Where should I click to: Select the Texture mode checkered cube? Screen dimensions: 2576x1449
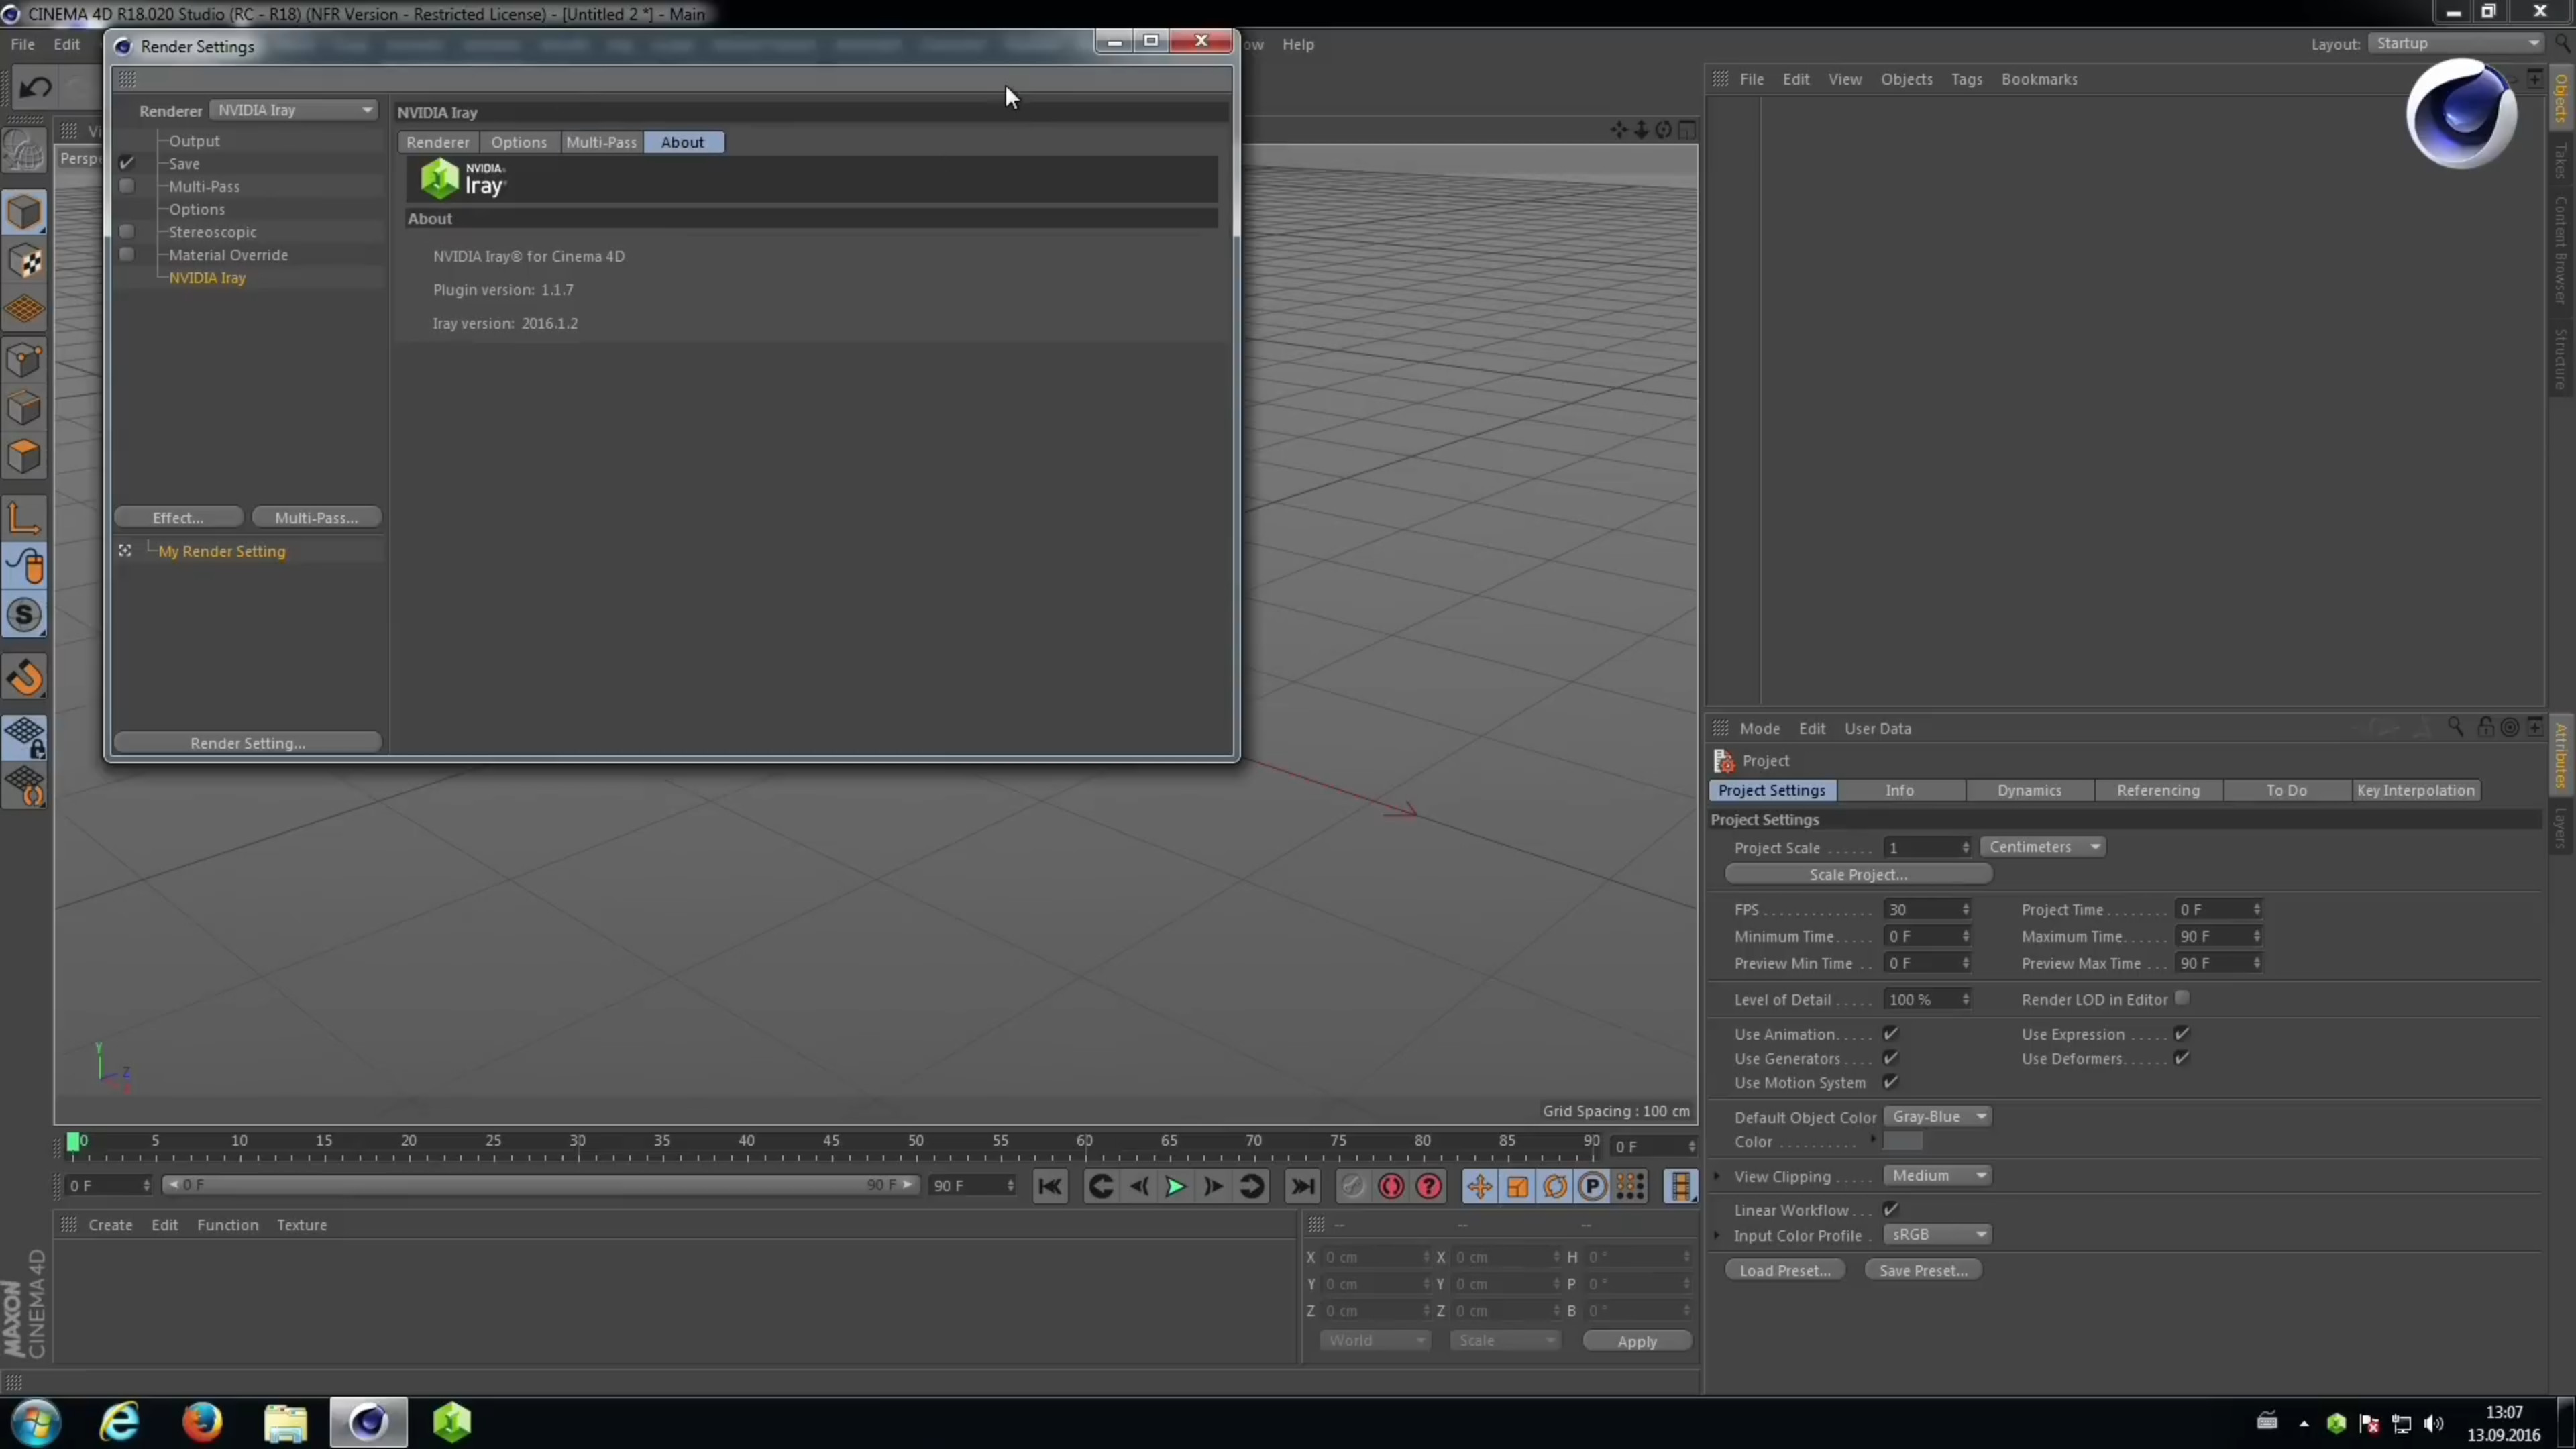[x=25, y=262]
